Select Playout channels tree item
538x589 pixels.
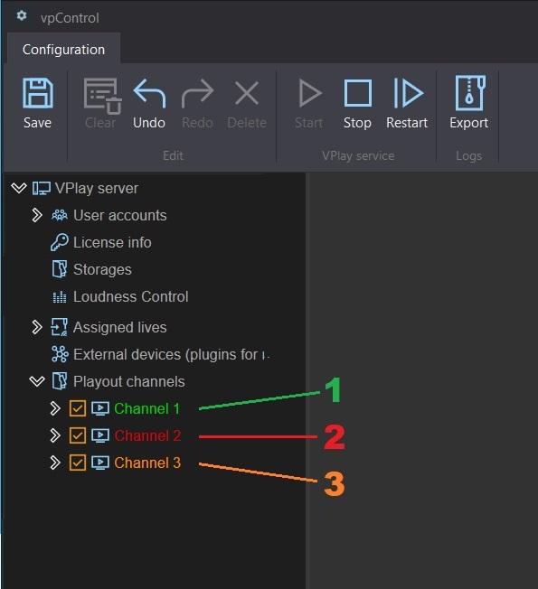(129, 381)
